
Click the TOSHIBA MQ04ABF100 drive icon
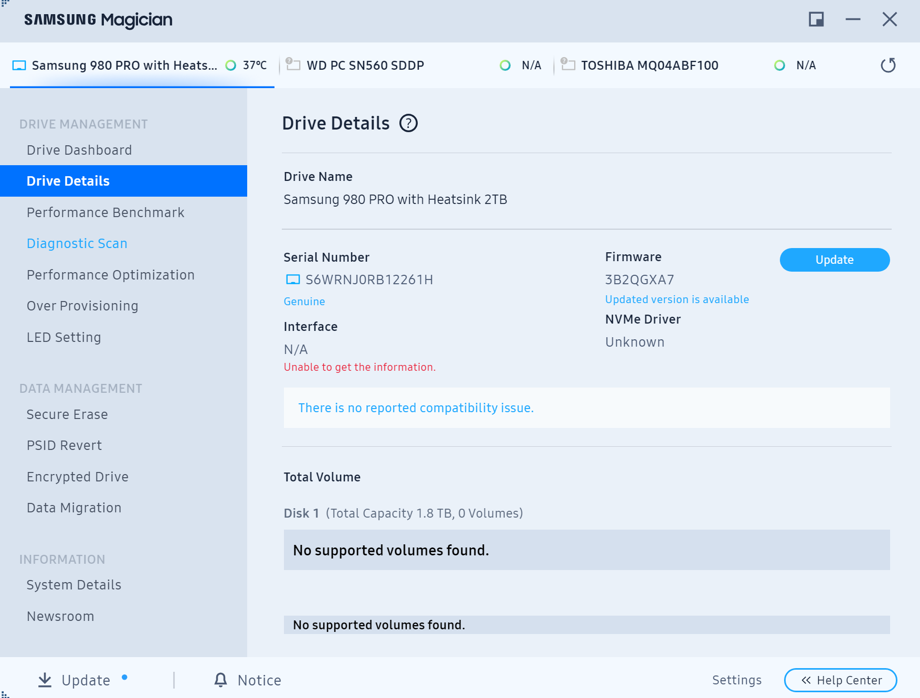click(x=568, y=64)
